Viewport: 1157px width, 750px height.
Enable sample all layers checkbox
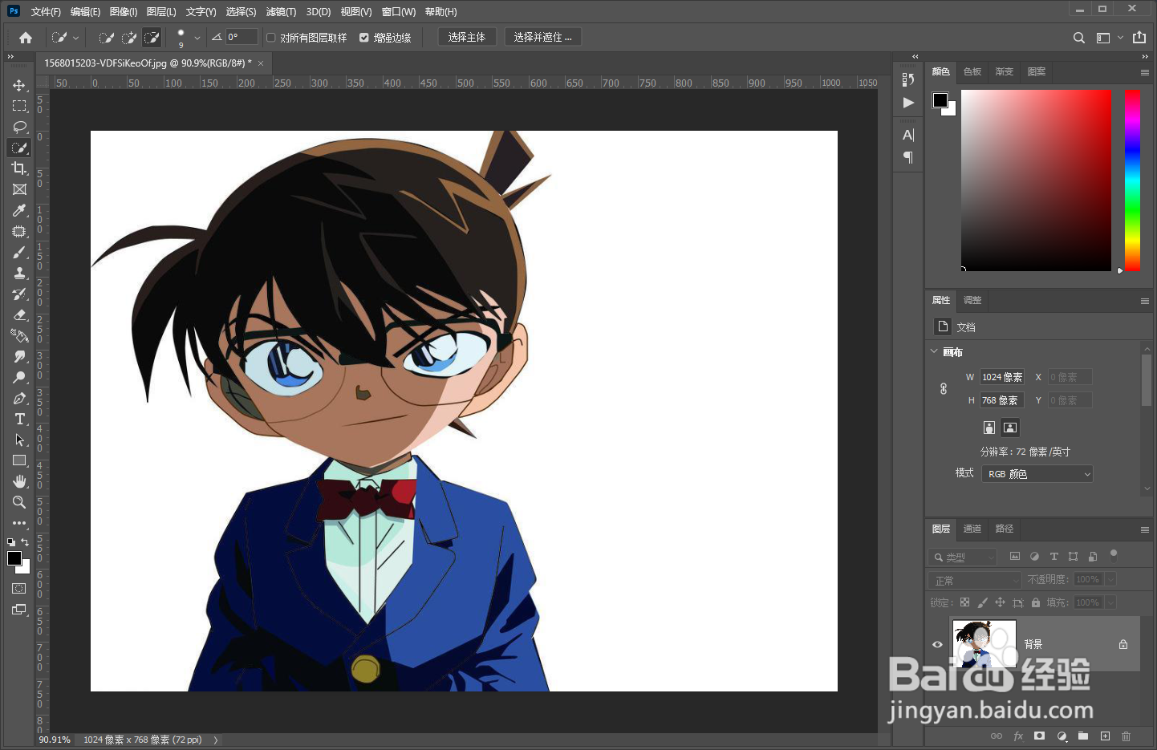pos(271,38)
